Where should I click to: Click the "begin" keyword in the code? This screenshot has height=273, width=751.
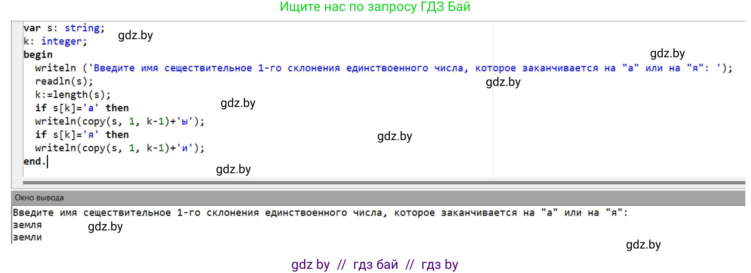[38, 55]
